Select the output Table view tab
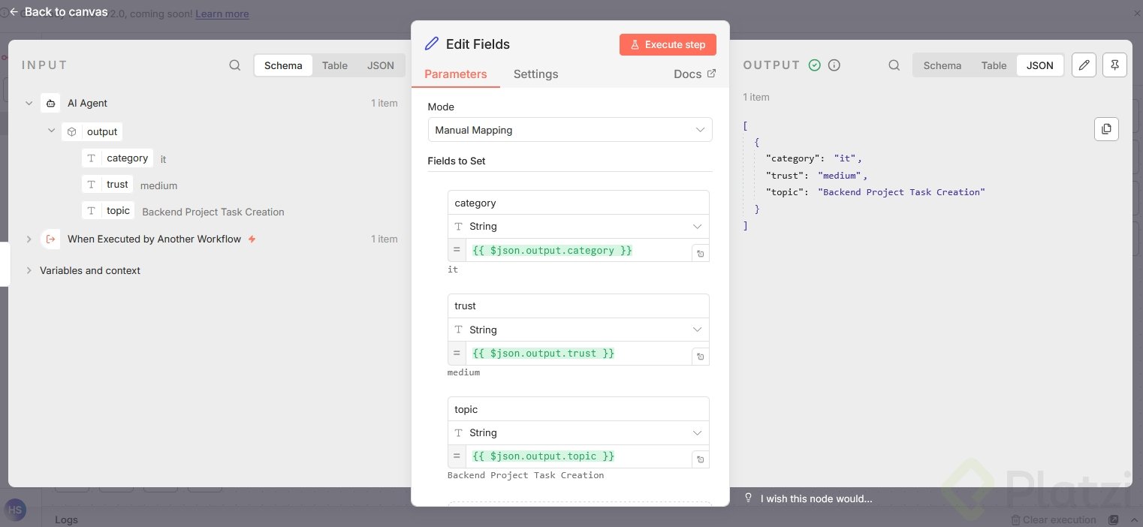 [x=994, y=65]
